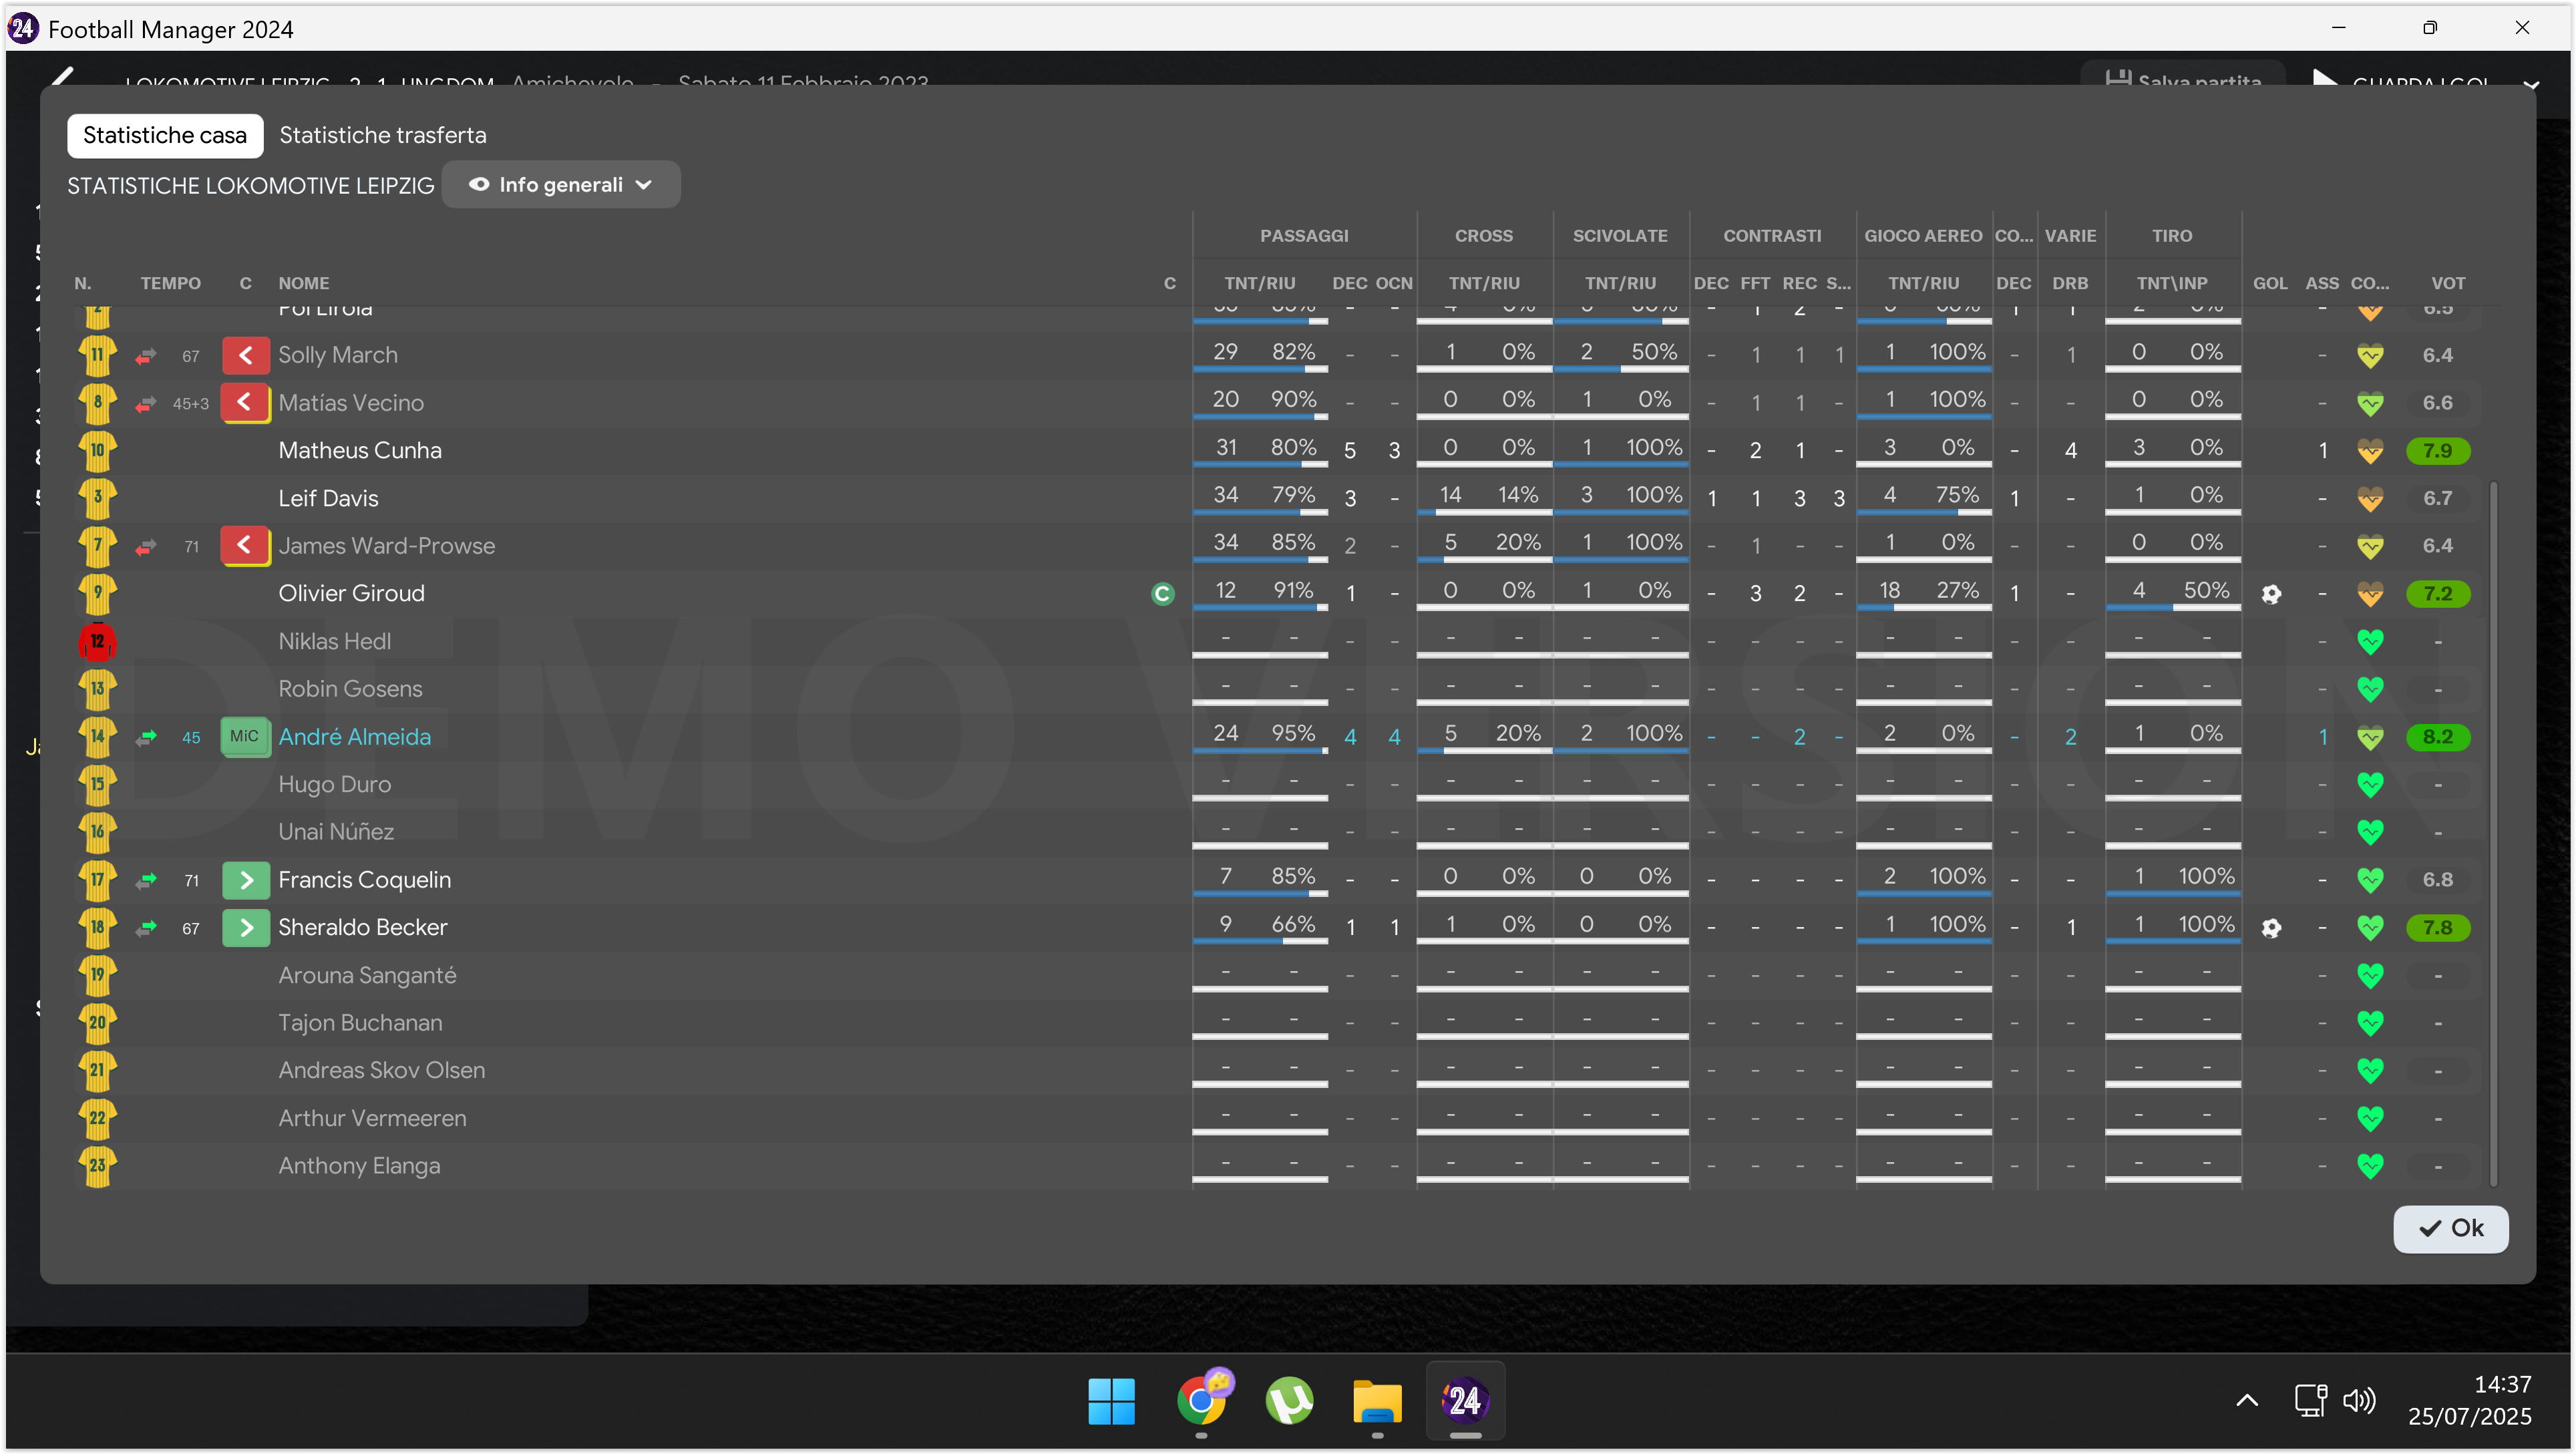Open Sheraldo Becker's player name link
The image size is (2576, 1454).
(x=362, y=928)
